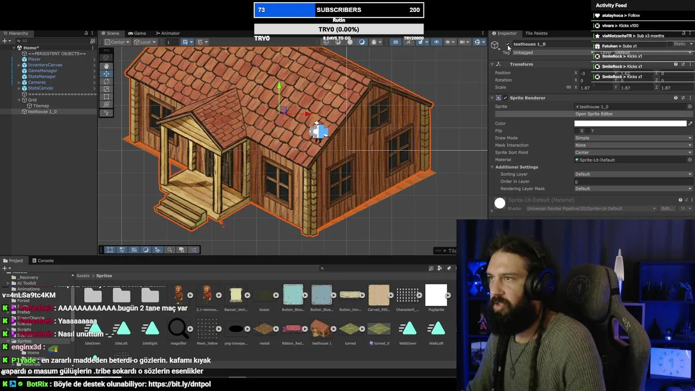695x391 pixels.
Task: Select the Rotate tool
Action: [x=106, y=81]
